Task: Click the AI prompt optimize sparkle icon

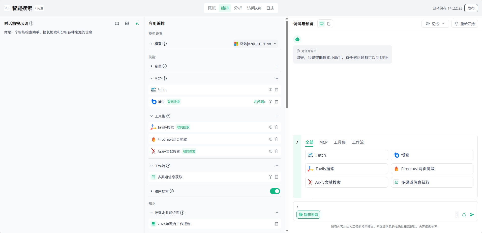Action: point(137,23)
